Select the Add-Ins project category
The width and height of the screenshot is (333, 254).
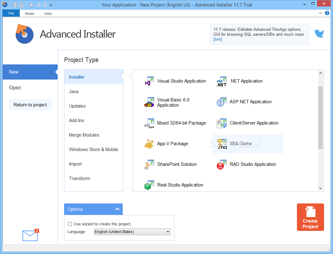[x=94, y=121]
